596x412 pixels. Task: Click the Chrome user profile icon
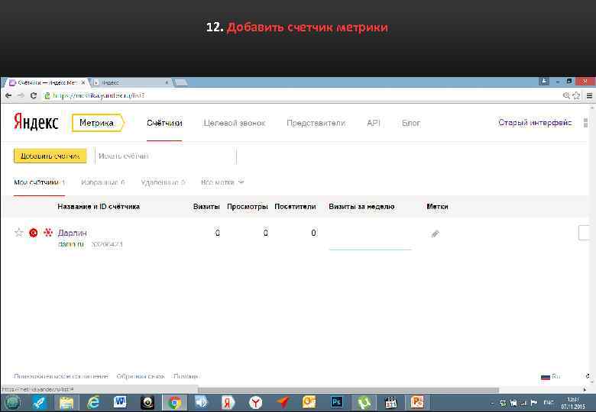coord(544,81)
